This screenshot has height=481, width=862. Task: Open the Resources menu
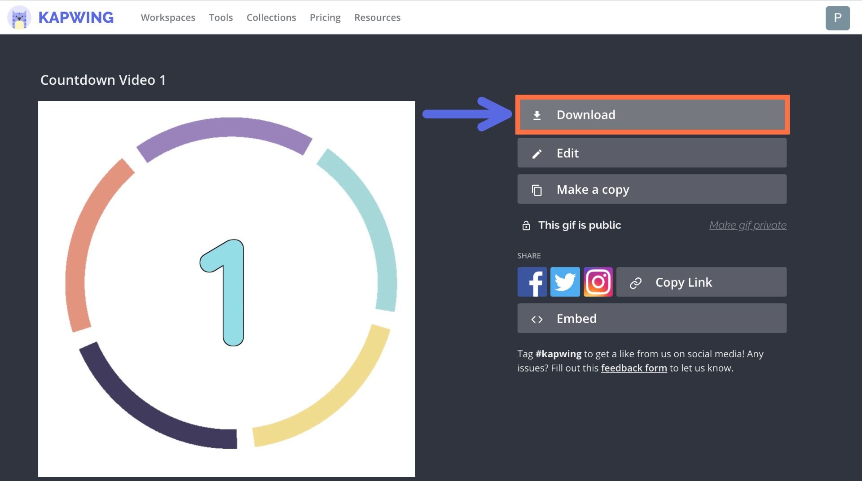click(x=377, y=17)
